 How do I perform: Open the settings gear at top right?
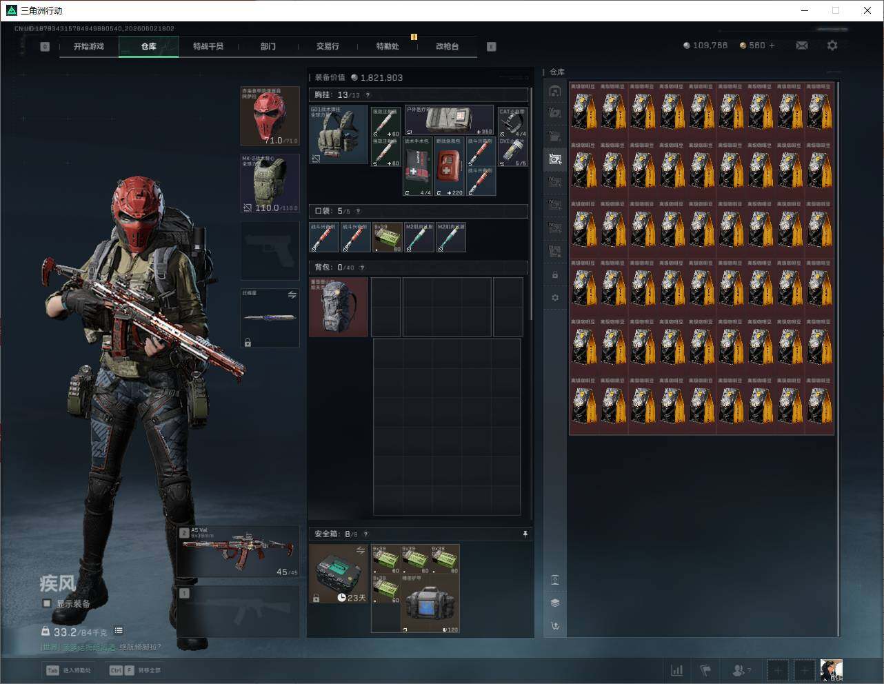coord(832,46)
